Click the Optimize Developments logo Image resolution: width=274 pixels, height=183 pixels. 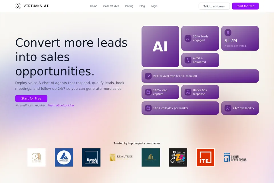point(37,158)
